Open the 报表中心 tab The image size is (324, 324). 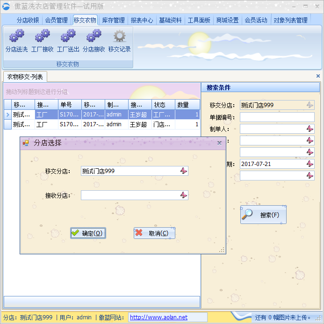pos(142,20)
